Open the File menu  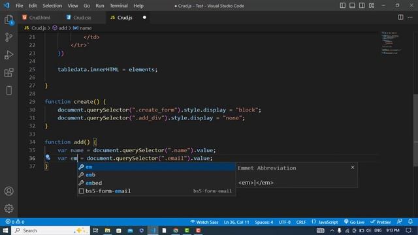(19, 6)
